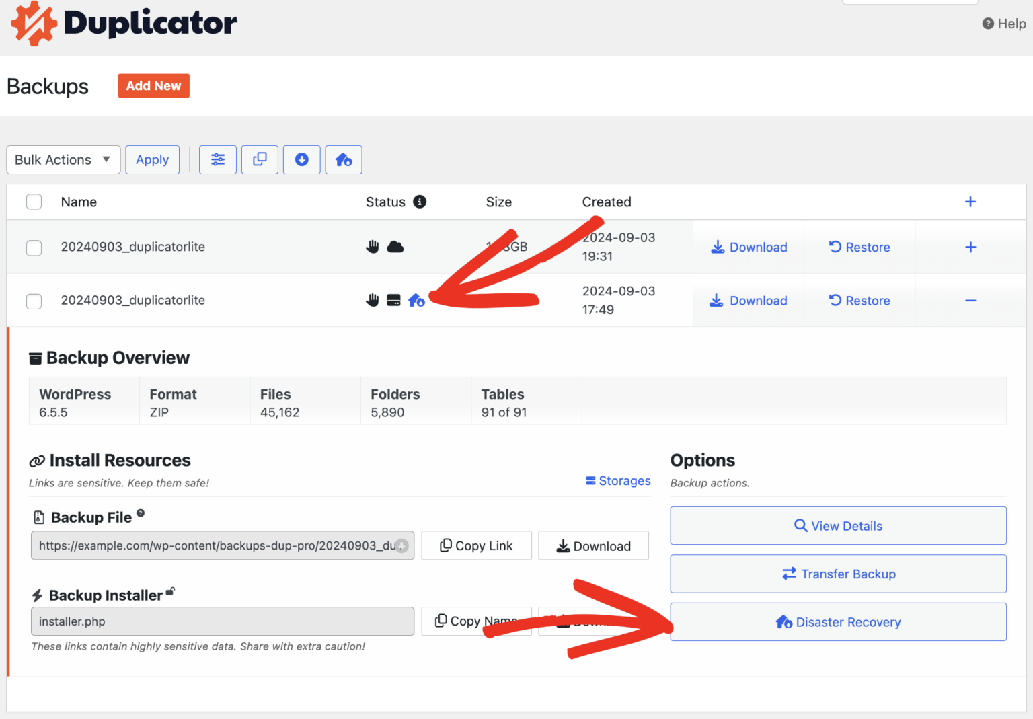Click the Storages link
Viewport: 1033px width, 719px height.
tap(617, 480)
